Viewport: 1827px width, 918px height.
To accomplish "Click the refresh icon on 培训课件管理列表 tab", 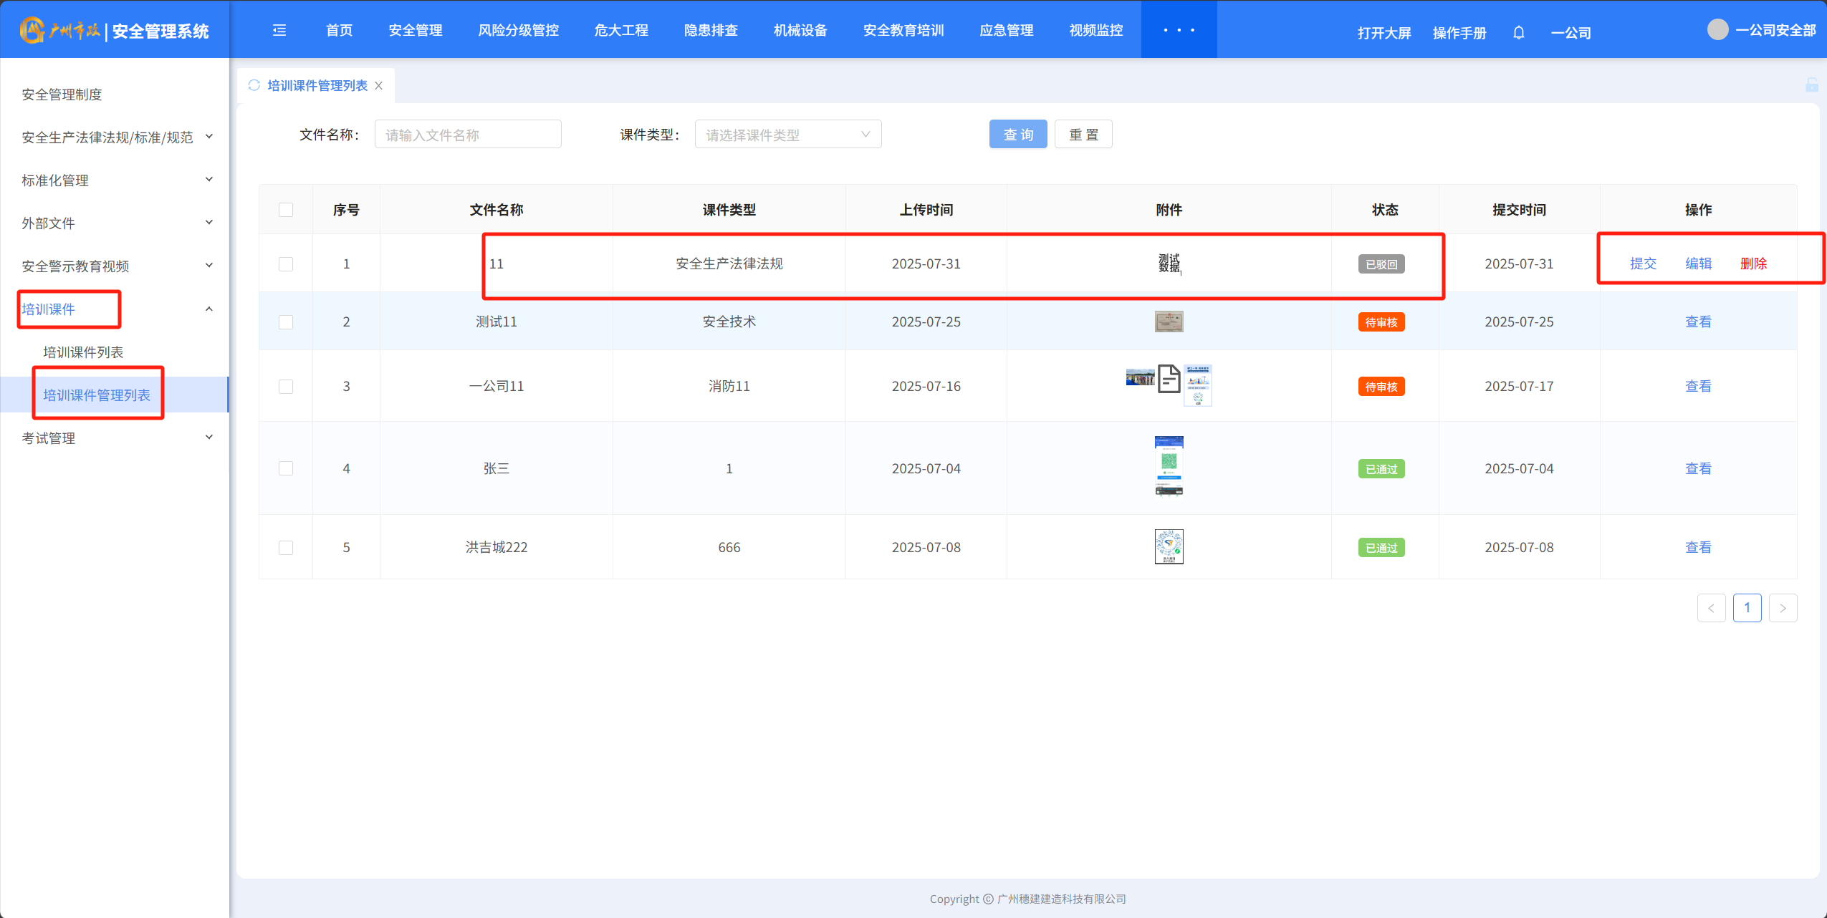I will [254, 85].
